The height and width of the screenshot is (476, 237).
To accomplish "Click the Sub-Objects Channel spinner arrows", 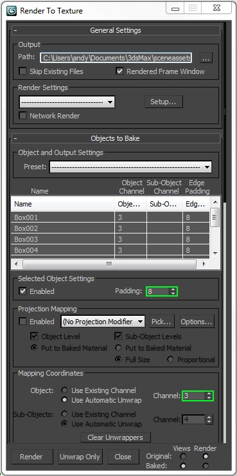I will 209,419.
